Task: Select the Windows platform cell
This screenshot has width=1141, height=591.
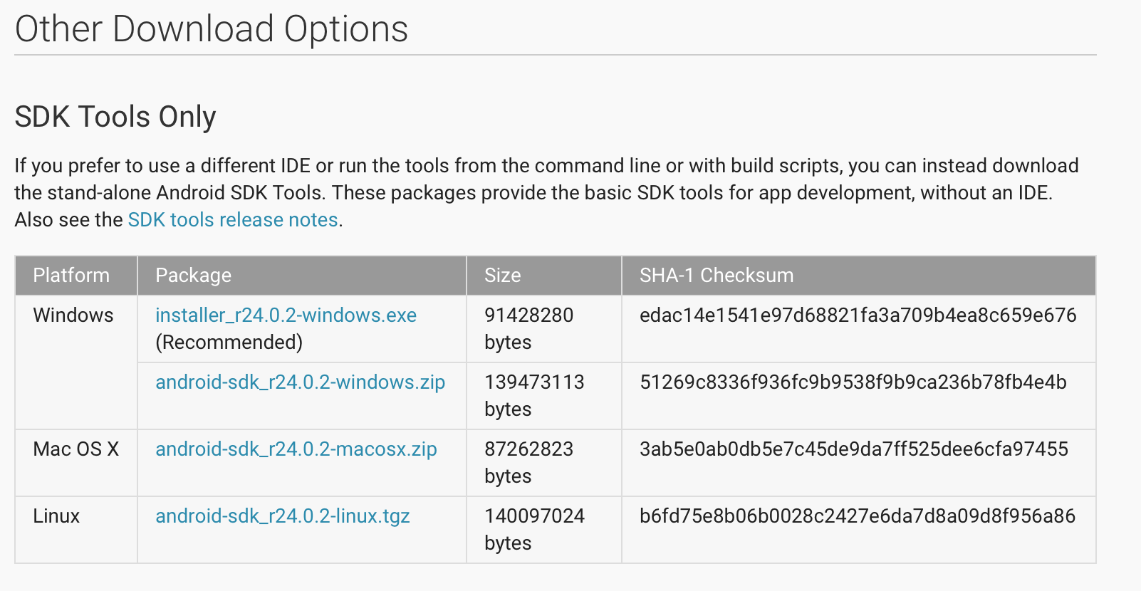Action: [73, 315]
